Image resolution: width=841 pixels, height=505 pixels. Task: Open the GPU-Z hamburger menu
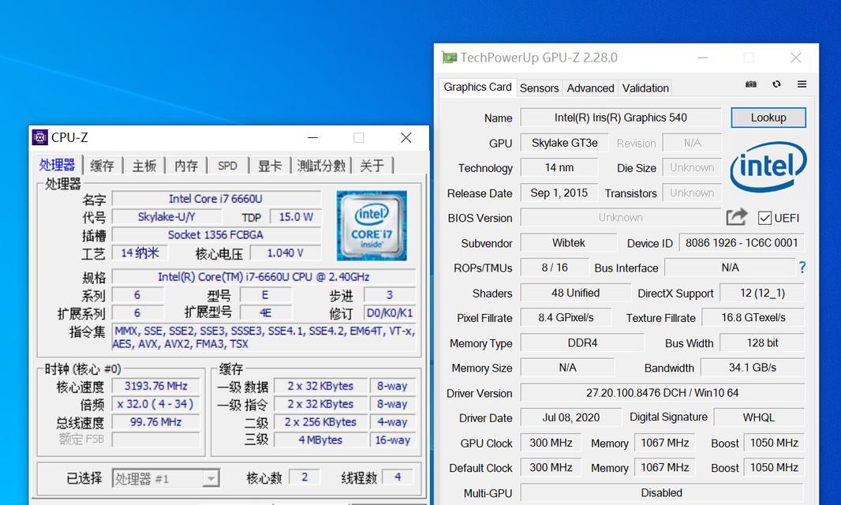click(x=802, y=84)
